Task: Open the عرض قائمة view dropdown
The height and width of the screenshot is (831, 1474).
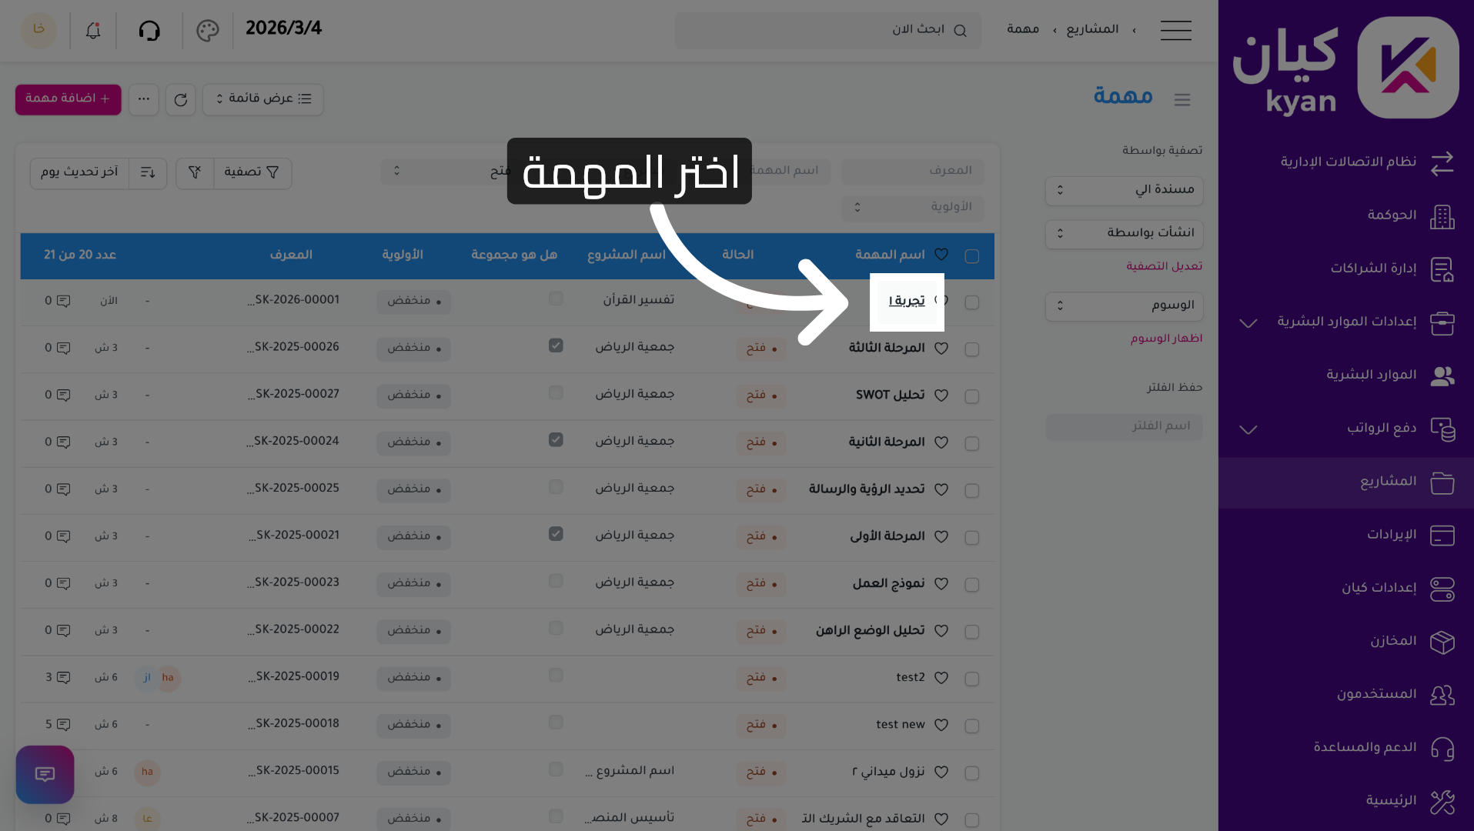Action: [262, 99]
